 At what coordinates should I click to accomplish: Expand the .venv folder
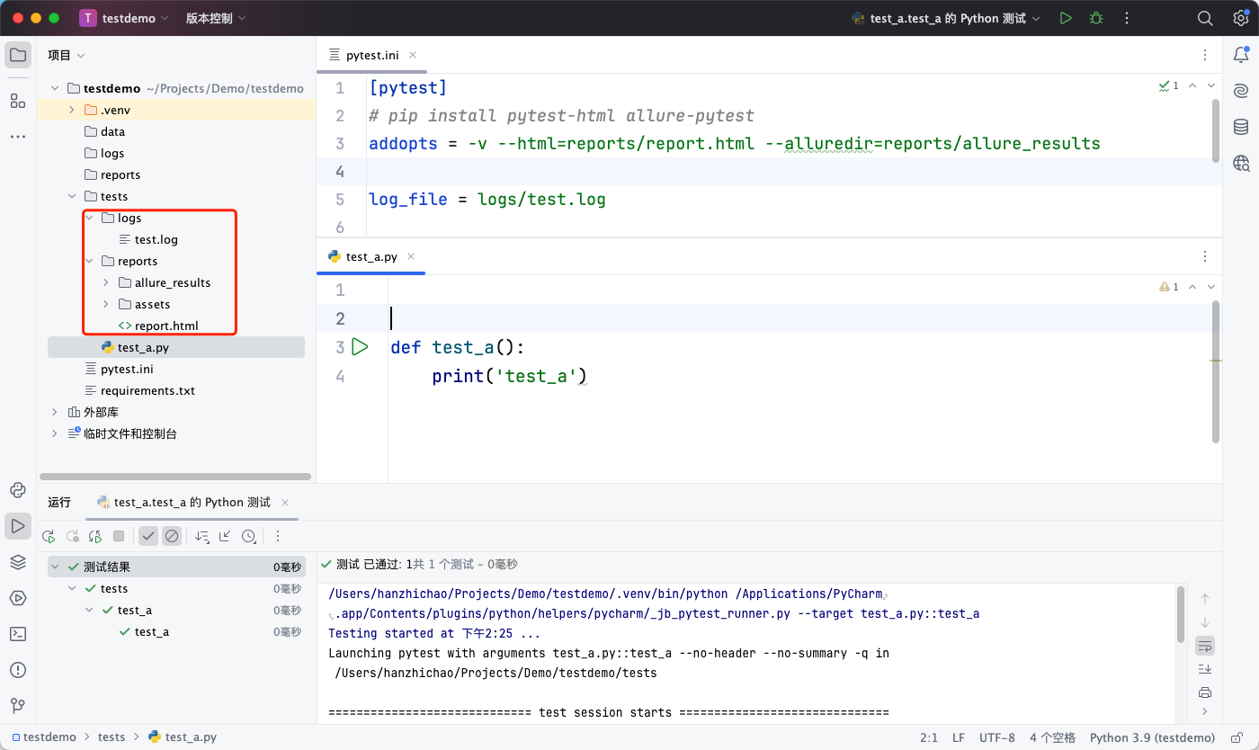pyautogui.click(x=72, y=110)
